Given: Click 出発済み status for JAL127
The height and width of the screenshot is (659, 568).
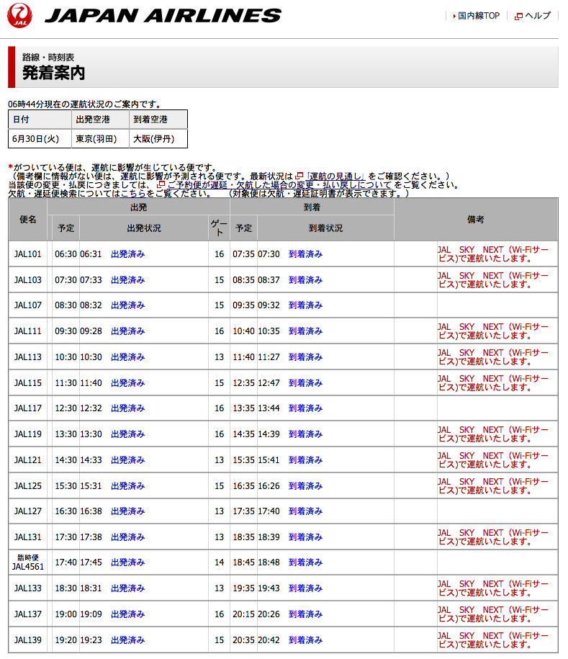Looking at the screenshot, I should coord(127,511).
